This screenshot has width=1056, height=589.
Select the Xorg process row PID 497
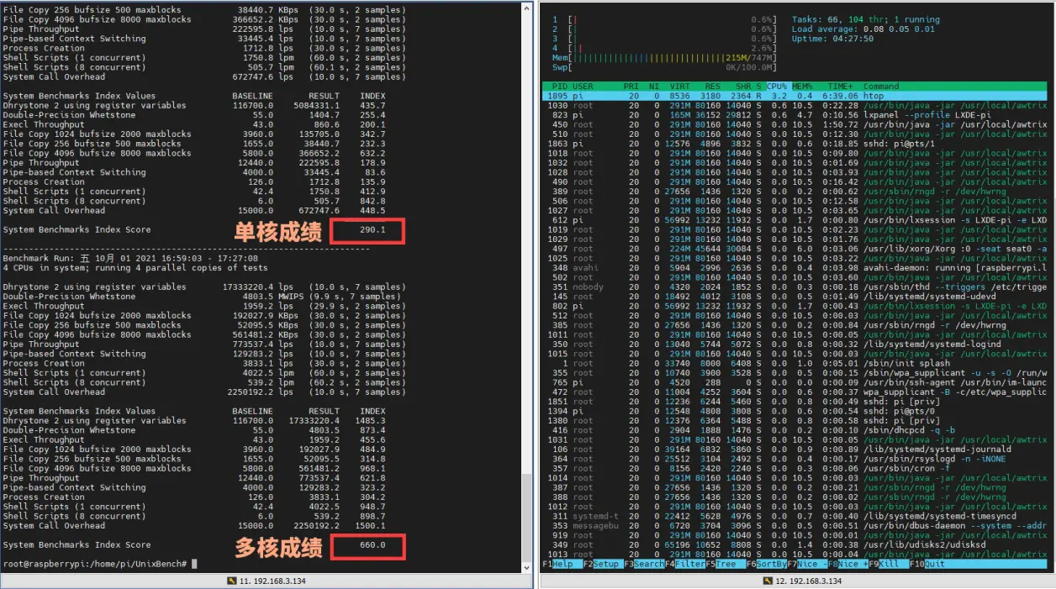click(795, 249)
